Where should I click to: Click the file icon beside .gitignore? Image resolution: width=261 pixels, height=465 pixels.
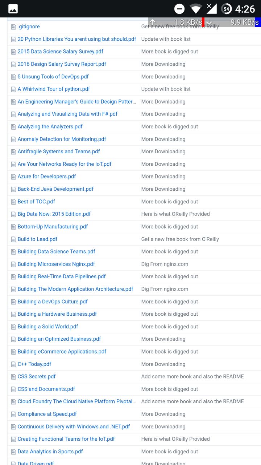[13, 27]
